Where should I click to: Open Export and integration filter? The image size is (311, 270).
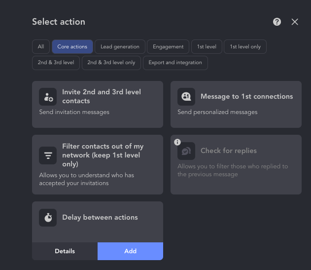tap(175, 63)
